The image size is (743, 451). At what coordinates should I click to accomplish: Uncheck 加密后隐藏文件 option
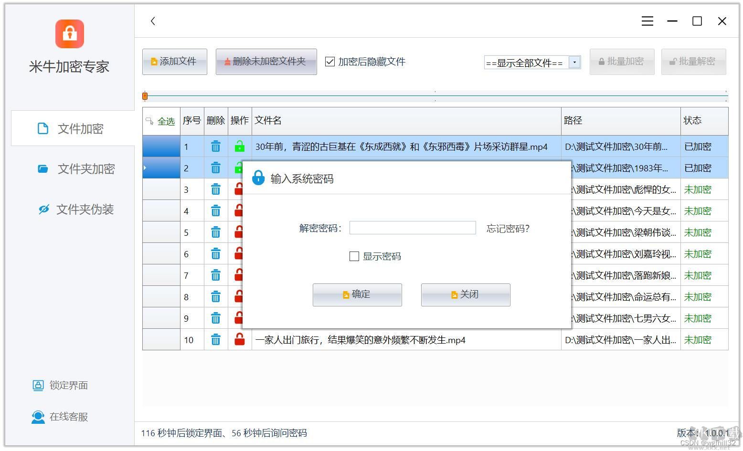330,62
